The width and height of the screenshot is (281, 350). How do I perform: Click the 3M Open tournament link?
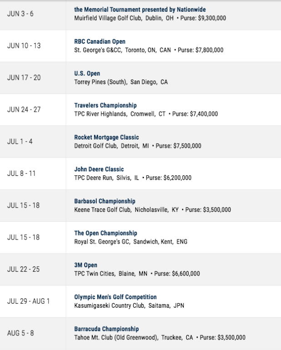tap(85, 265)
